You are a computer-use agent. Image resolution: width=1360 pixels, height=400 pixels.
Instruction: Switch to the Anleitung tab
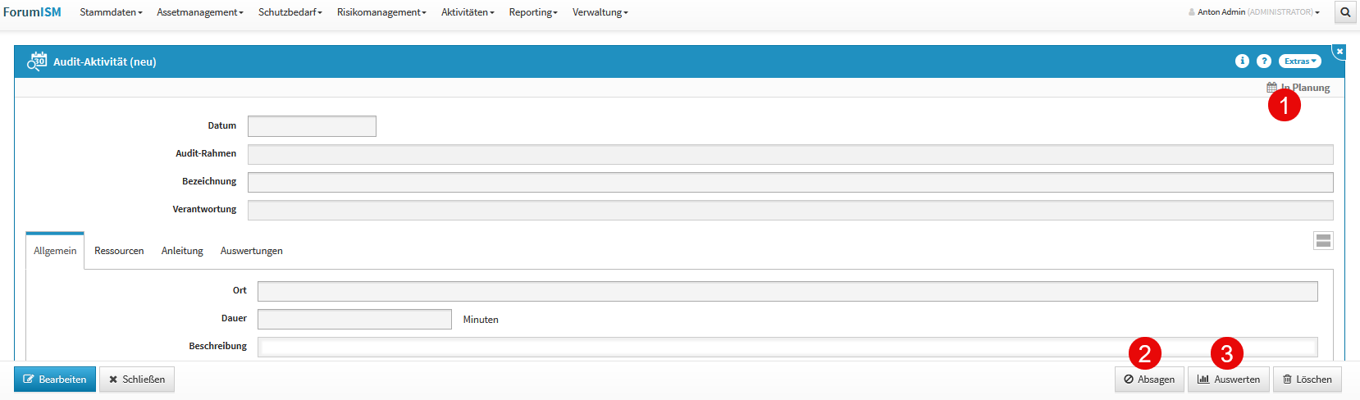click(x=182, y=251)
